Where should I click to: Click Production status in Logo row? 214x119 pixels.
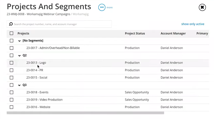point(132,63)
